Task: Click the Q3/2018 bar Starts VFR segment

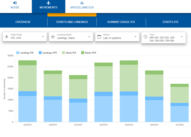Action: point(28,63)
